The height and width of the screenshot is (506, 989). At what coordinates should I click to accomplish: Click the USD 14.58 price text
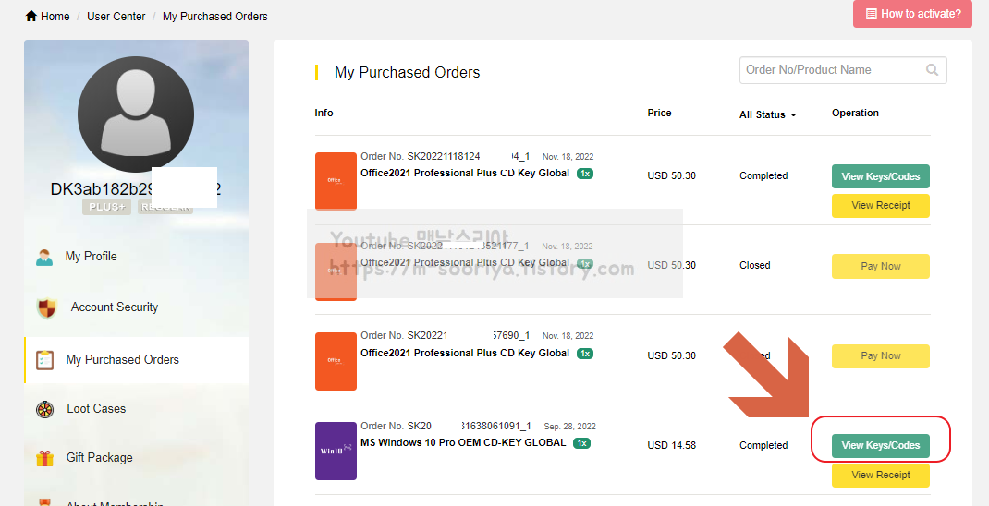click(672, 445)
